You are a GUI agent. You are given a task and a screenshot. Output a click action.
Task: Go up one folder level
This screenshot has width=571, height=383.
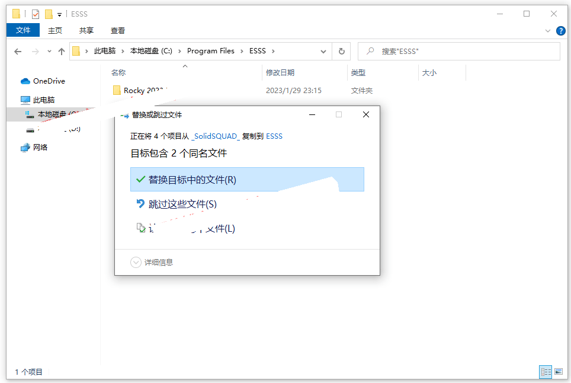click(62, 52)
